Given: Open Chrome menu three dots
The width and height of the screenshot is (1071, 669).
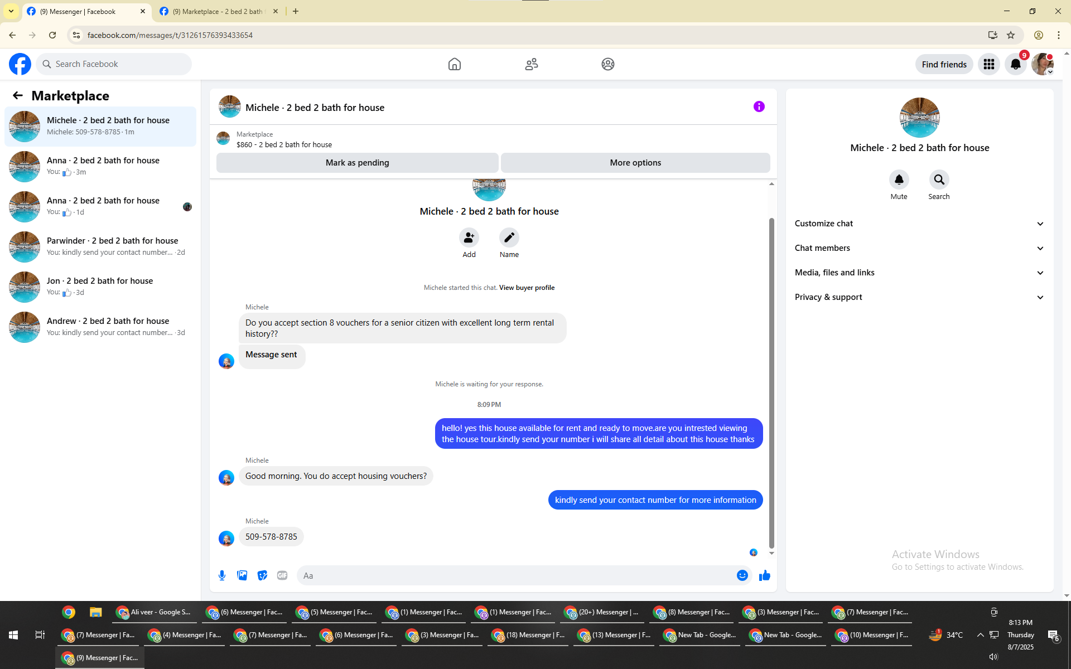Looking at the screenshot, I should click(x=1059, y=35).
